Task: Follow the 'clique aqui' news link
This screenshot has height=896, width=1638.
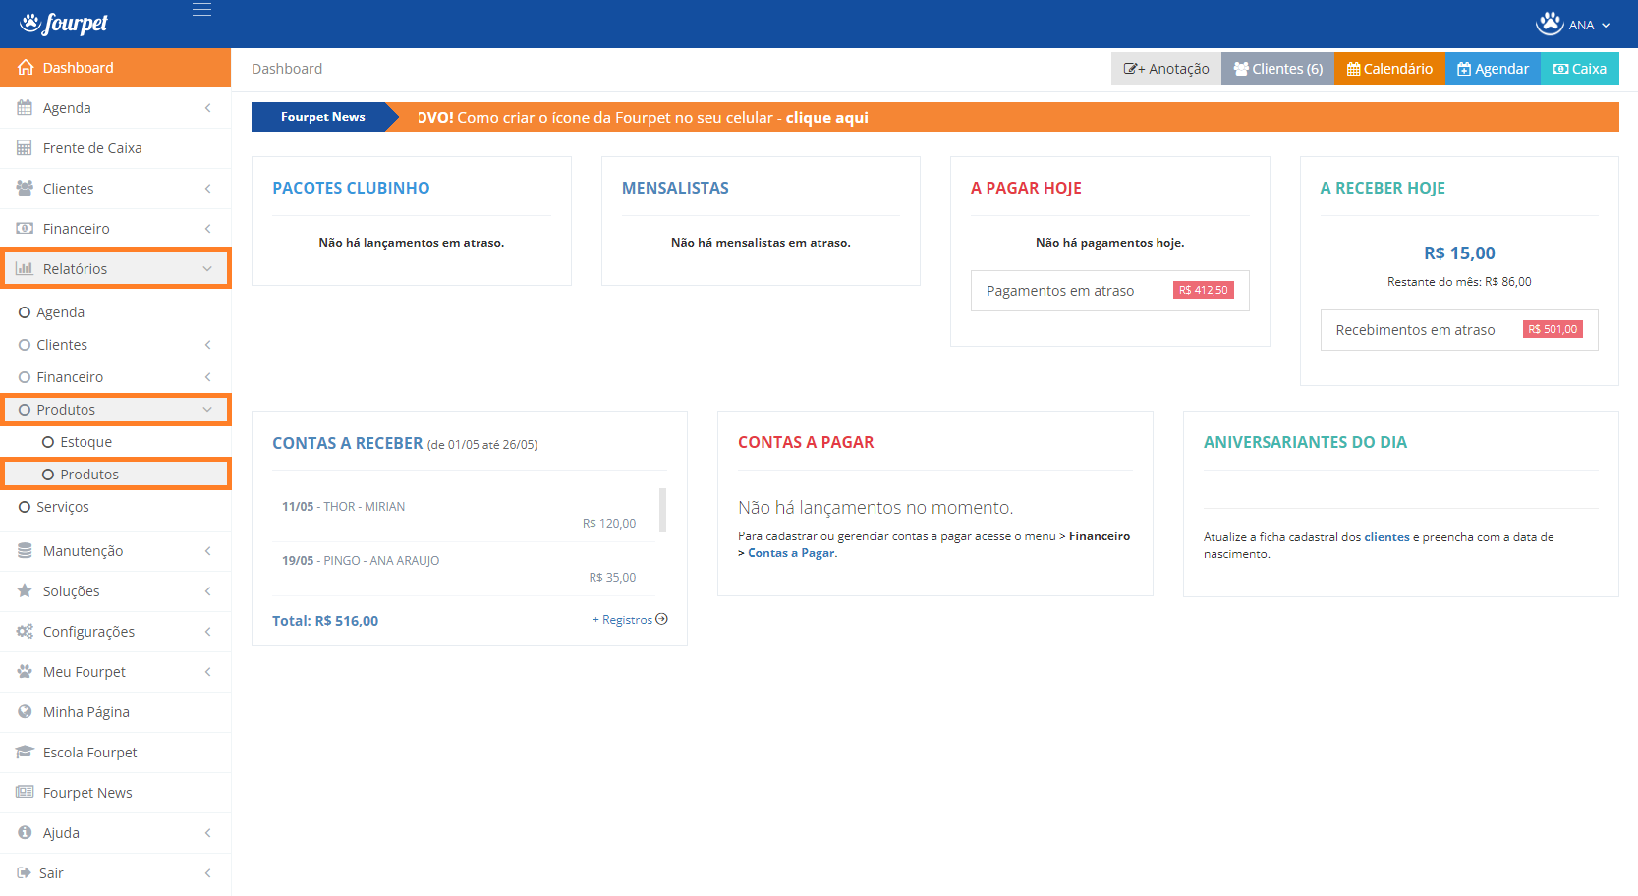Action: pos(826,117)
